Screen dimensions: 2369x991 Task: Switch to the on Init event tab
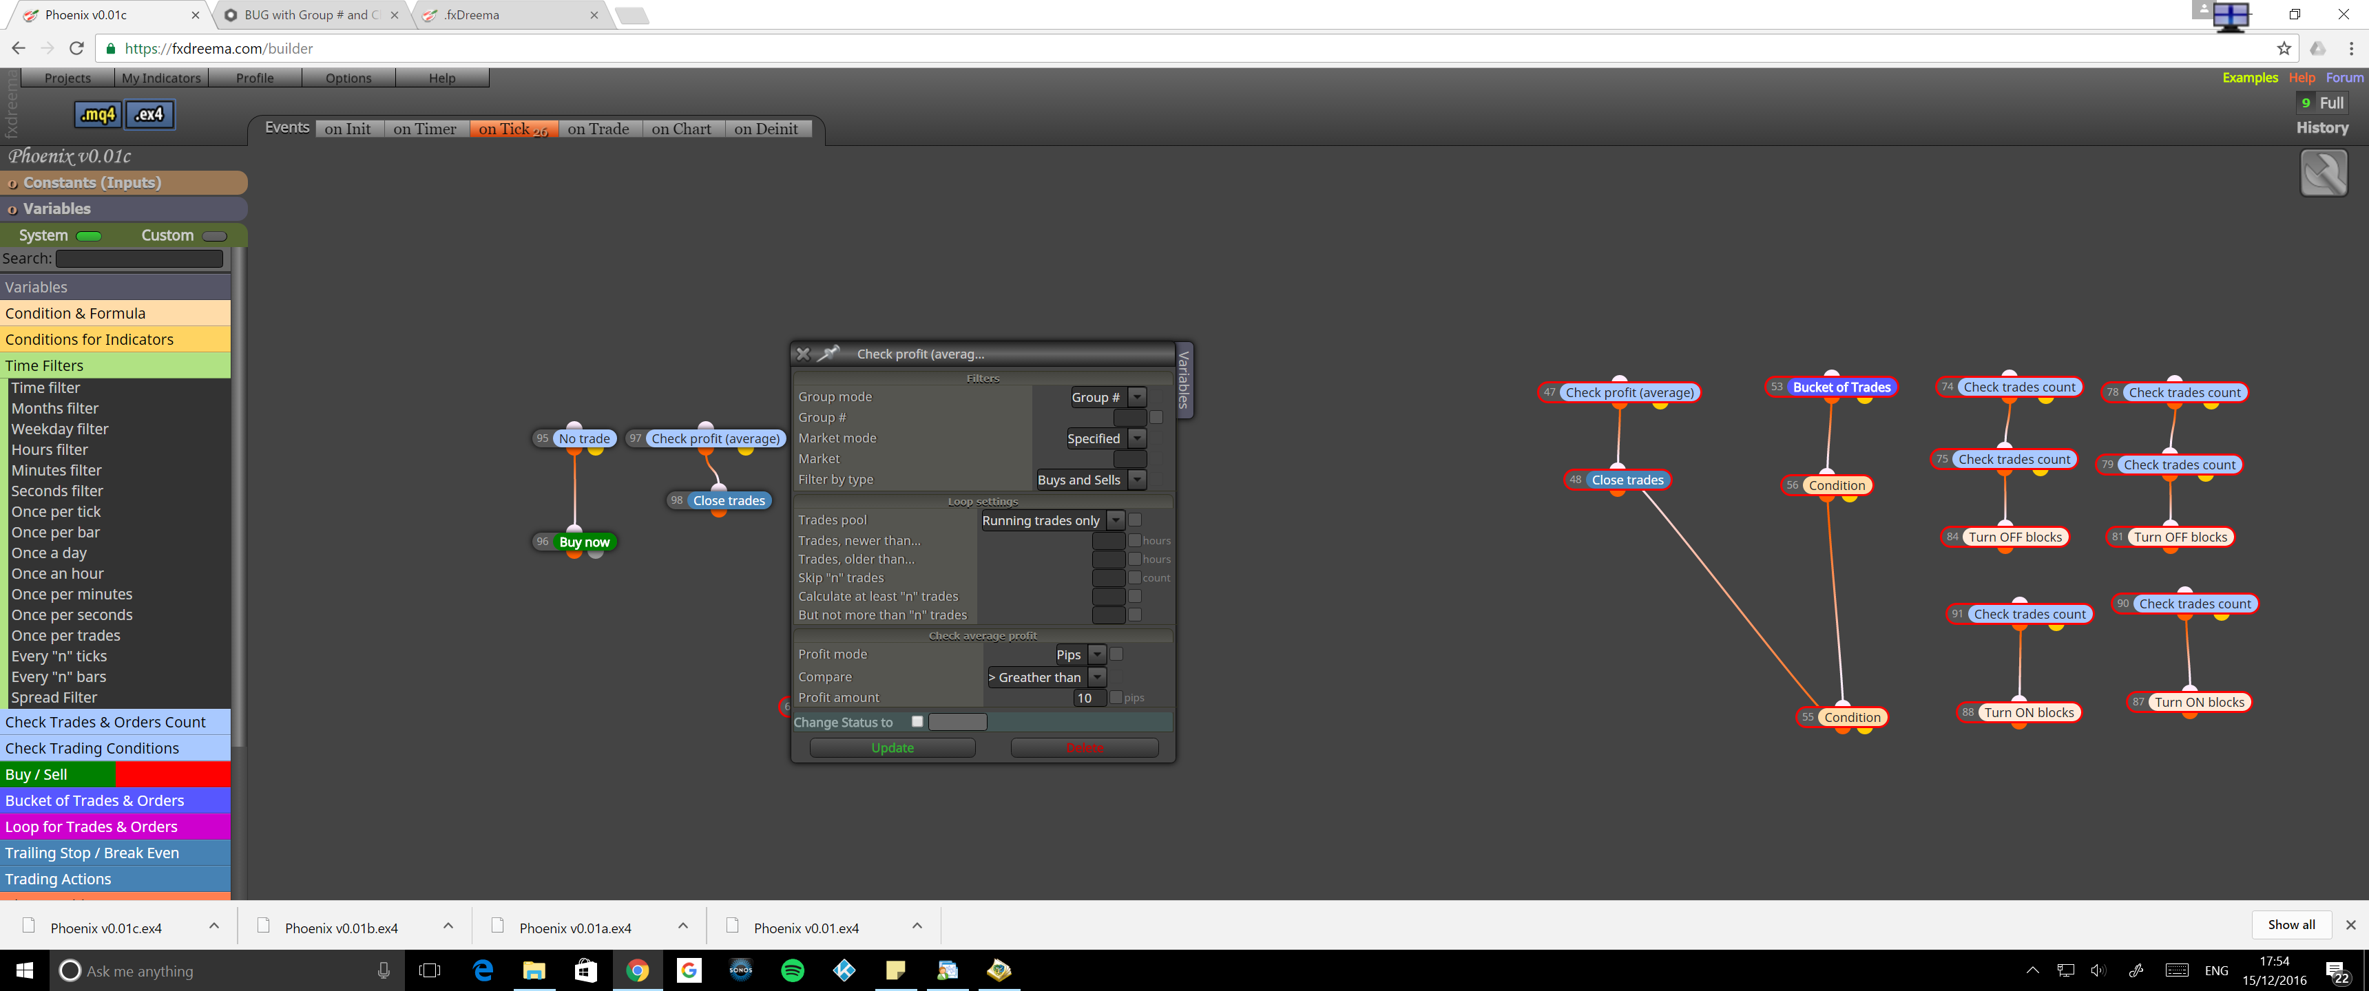(348, 129)
